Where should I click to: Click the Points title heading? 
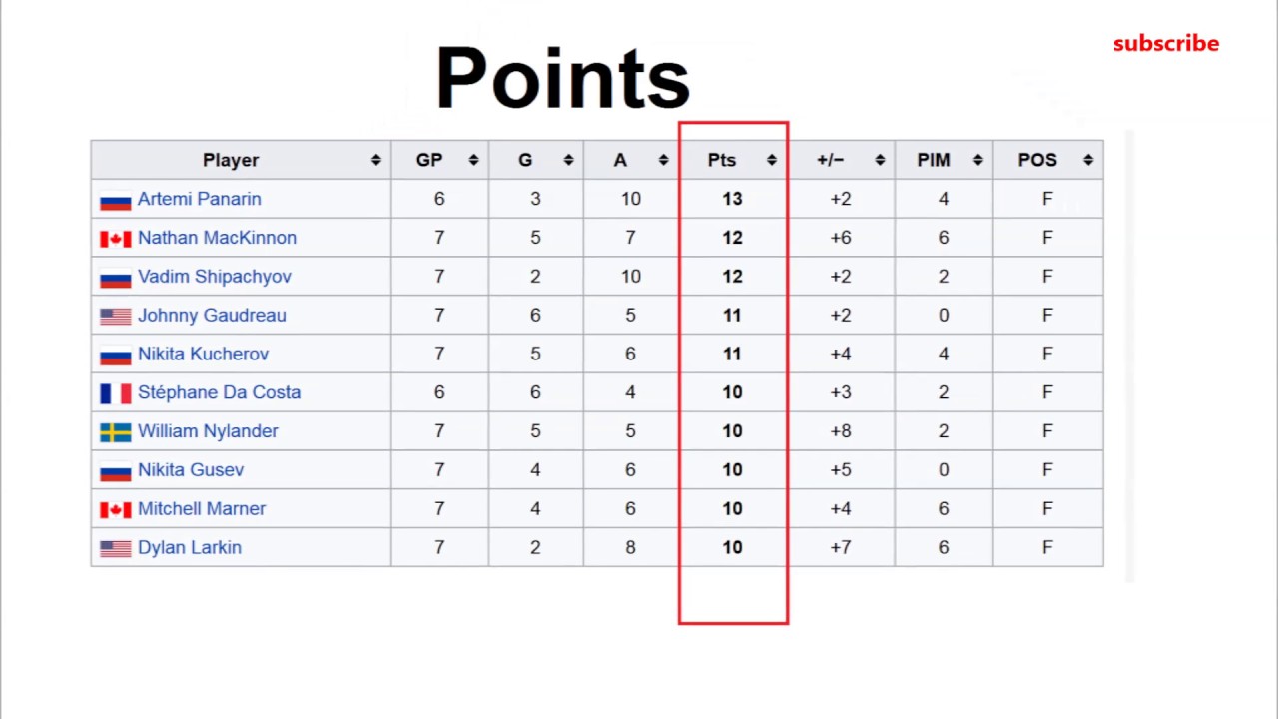(562, 78)
